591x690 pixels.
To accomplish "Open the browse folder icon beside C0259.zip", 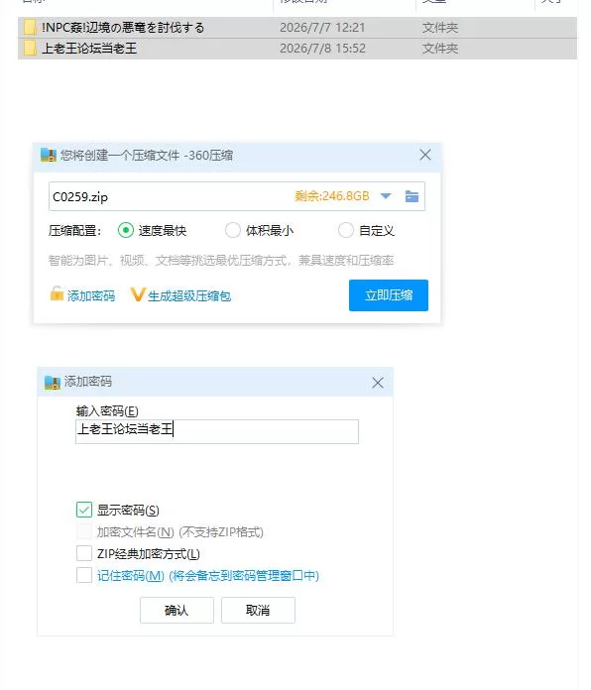I will tap(412, 196).
